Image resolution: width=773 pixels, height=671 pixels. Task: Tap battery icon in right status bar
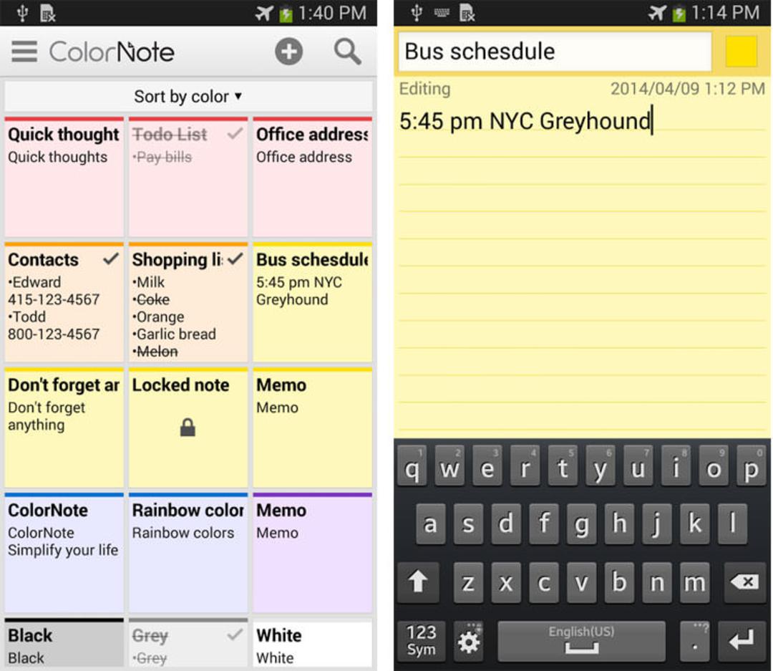click(679, 14)
